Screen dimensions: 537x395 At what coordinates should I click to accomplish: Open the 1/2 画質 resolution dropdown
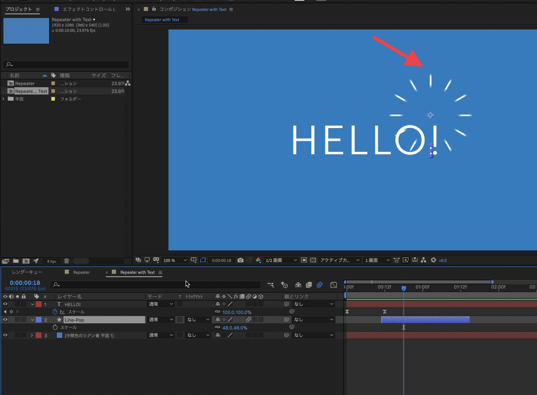281,260
